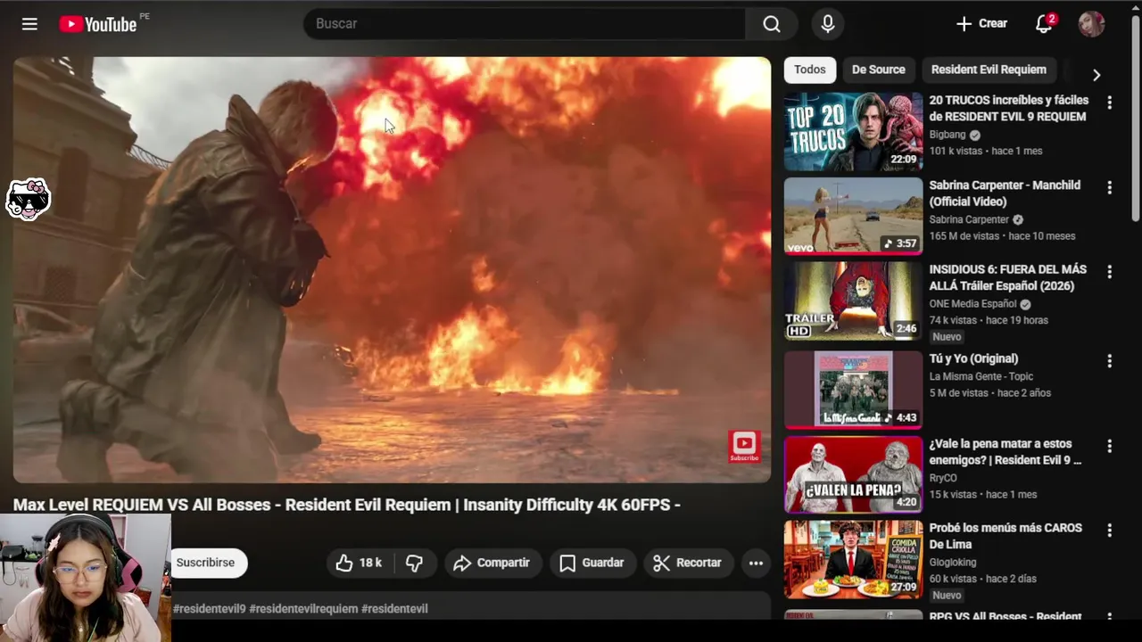Open title RPG VS All Bosses
The image size is (1142, 642).
tap(1005, 616)
